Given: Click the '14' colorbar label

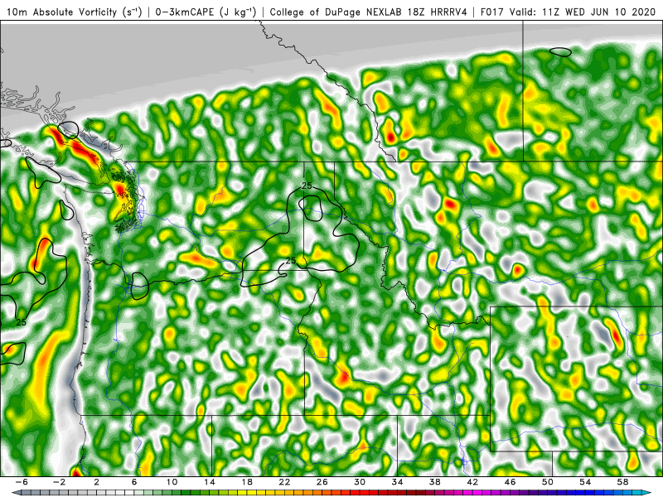Looking at the screenshot, I should coord(210,482).
